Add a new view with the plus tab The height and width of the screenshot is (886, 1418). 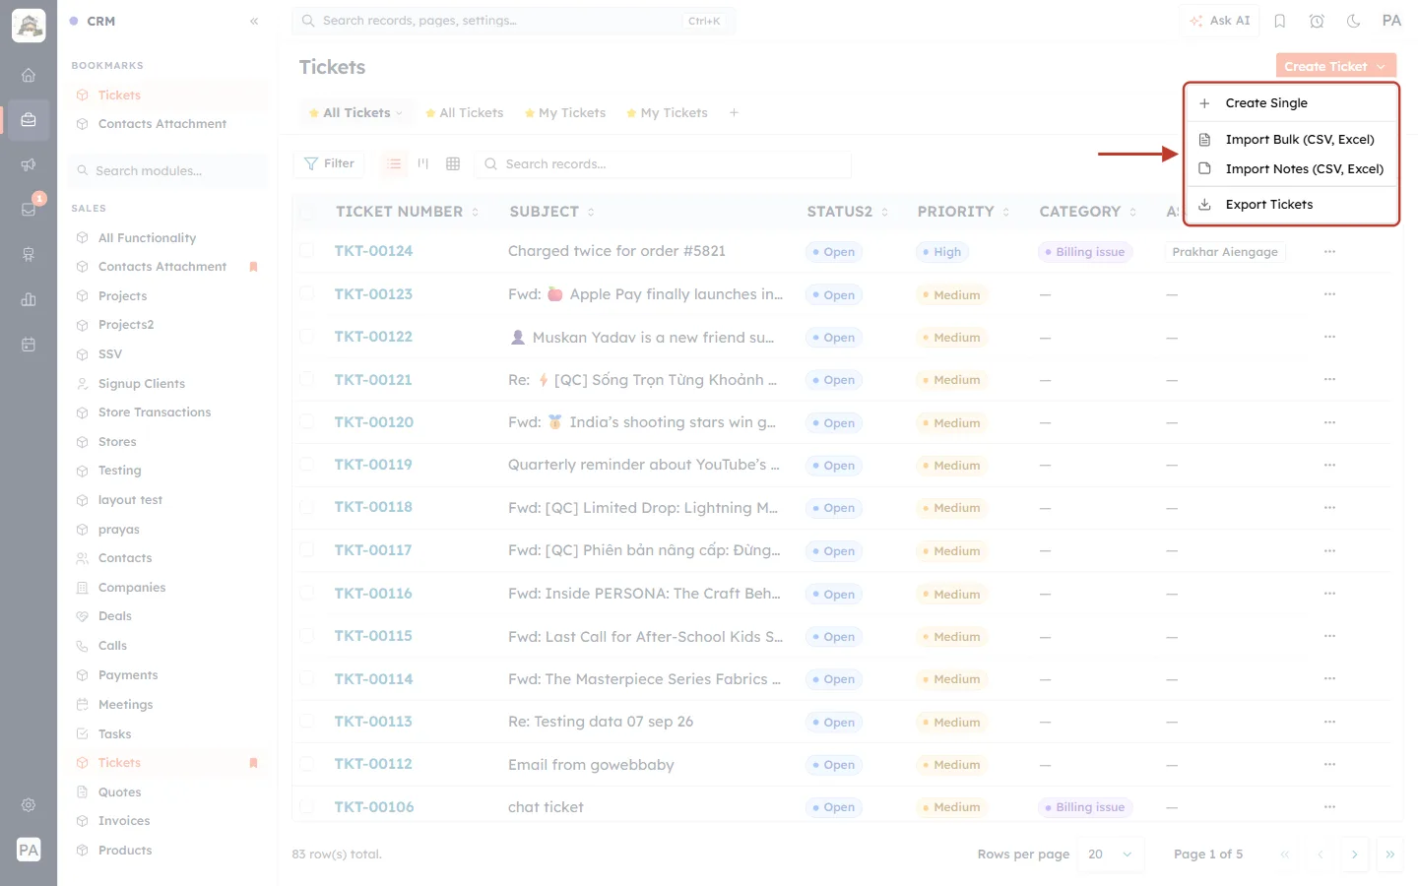[x=734, y=113]
